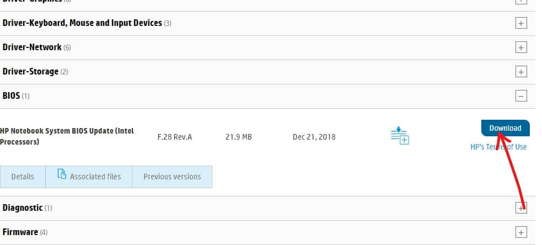Viewport: 542px width, 245px height.
Task: Click the plus icon for Driver-Keyboard, Mouse and Input Devices
Action: (520, 24)
